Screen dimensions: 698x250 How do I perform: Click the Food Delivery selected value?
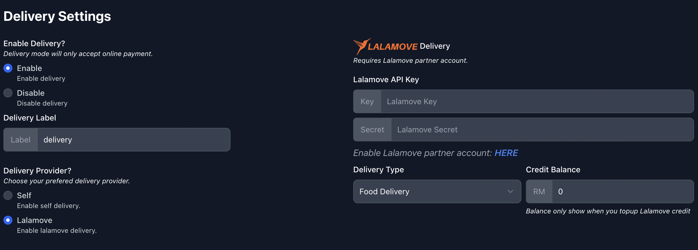384,191
